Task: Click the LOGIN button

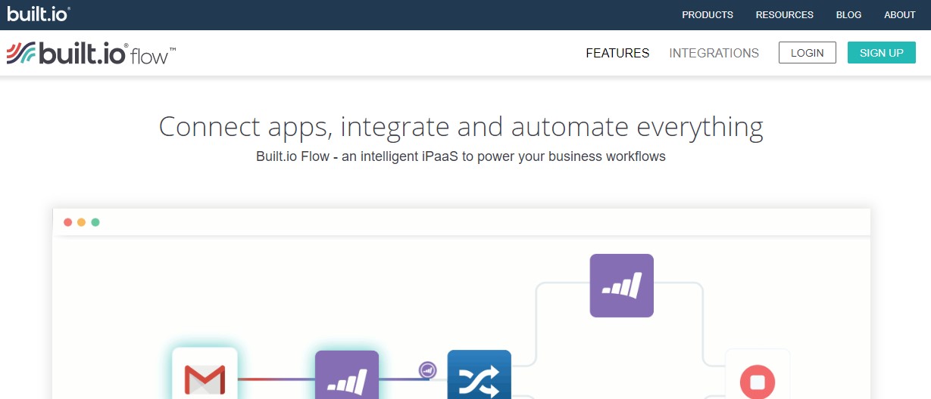Action: coord(807,53)
